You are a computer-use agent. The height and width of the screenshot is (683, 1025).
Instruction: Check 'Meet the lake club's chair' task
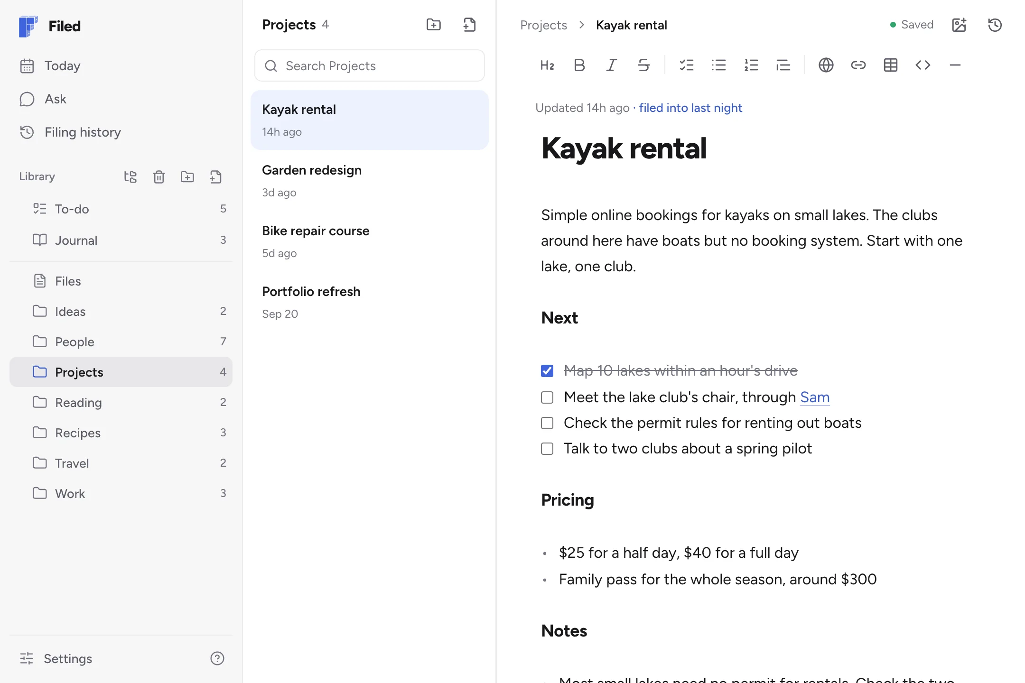[x=547, y=397]
